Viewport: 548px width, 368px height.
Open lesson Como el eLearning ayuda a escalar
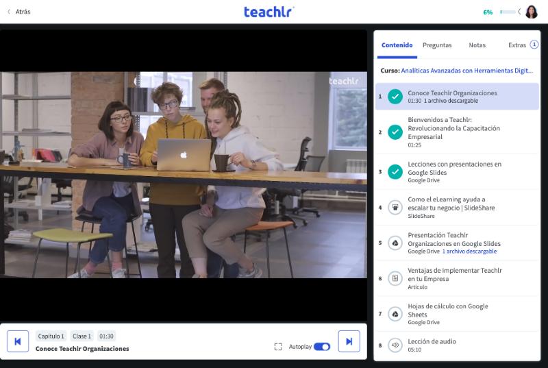(x=457, y=207)
